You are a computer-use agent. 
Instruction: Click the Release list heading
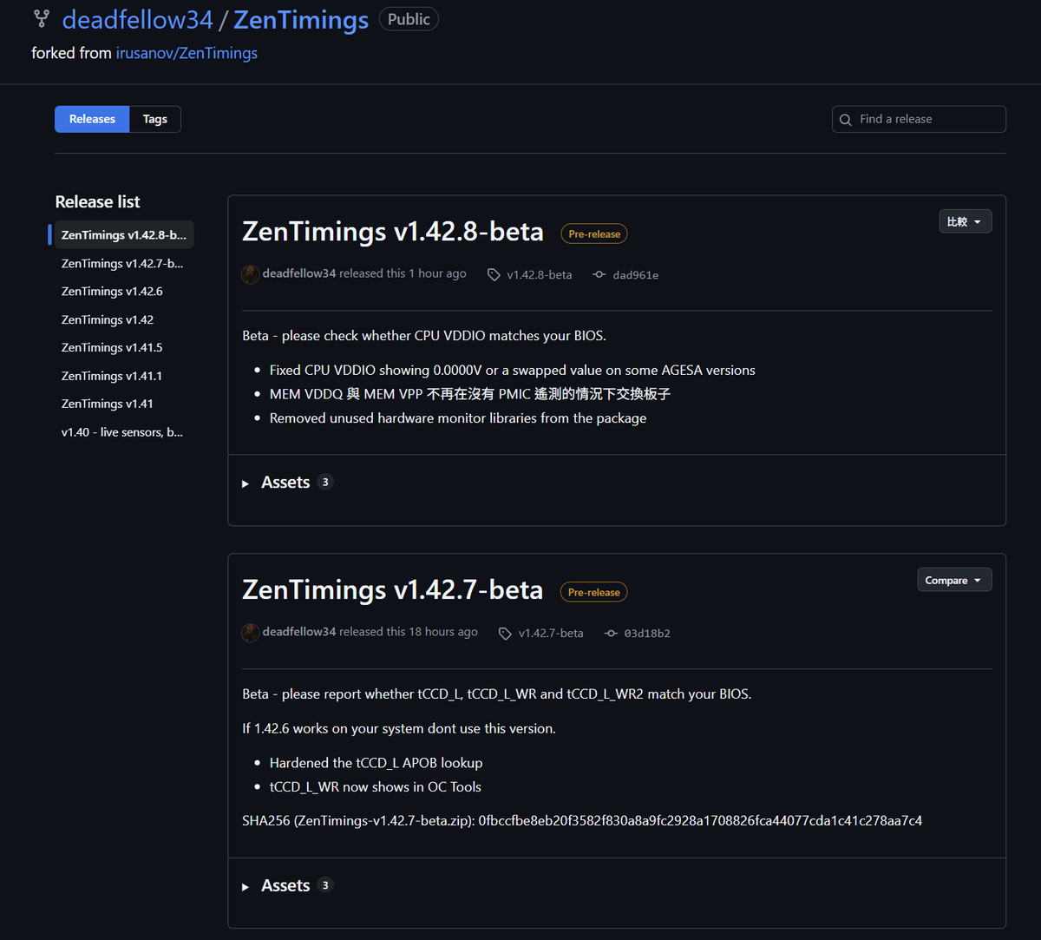point(97,201)
